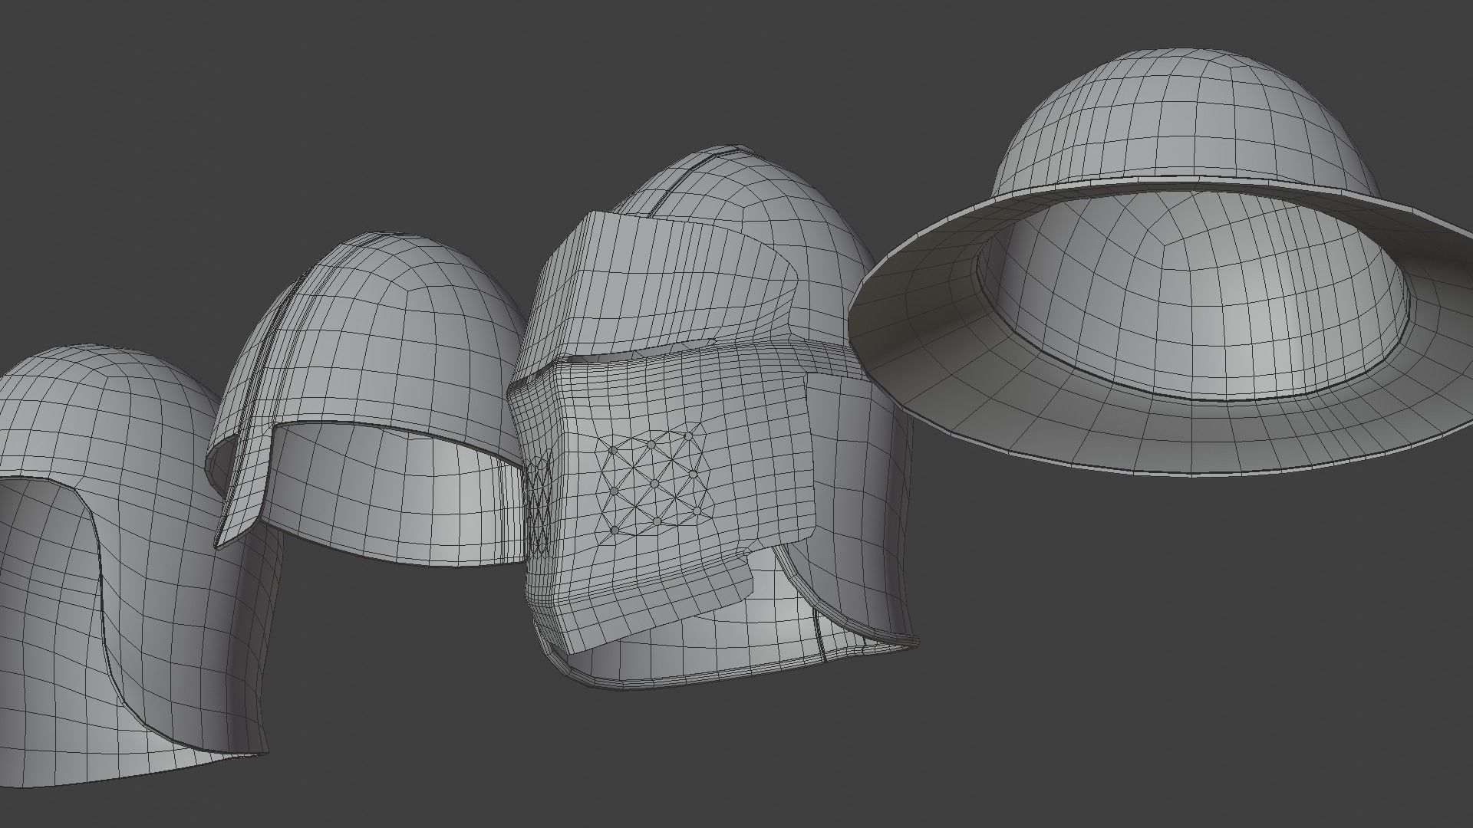Click top-right hole in visor breath grid
The image size is (1473, 828).
pyautogui.click(x=688, y=435)
